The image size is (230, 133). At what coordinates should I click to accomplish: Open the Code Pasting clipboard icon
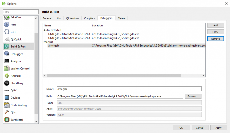click(x=7, y=105)
